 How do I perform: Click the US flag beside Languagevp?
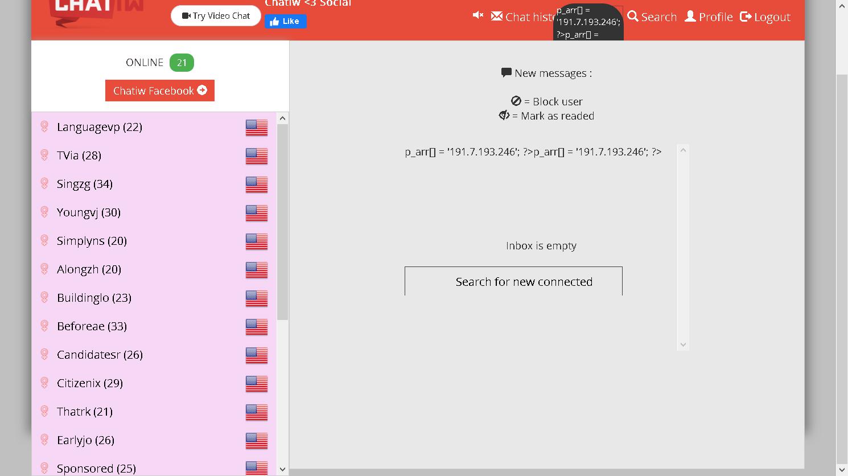click(256, 127)
